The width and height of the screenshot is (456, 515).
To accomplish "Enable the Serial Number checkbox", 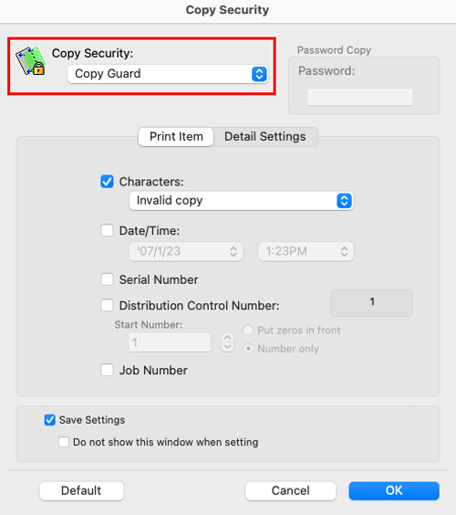I will 107,279.
